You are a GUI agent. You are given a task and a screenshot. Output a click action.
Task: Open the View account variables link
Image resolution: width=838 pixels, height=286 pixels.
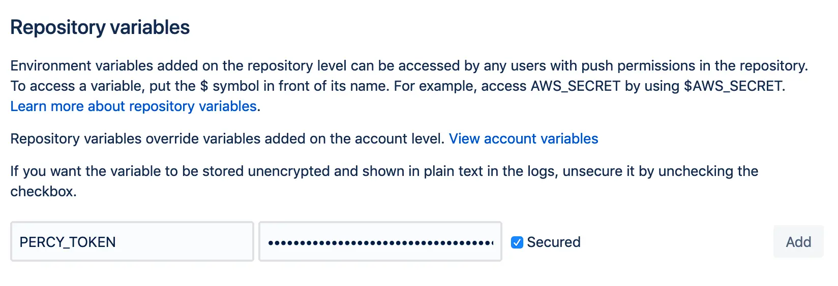523,139
